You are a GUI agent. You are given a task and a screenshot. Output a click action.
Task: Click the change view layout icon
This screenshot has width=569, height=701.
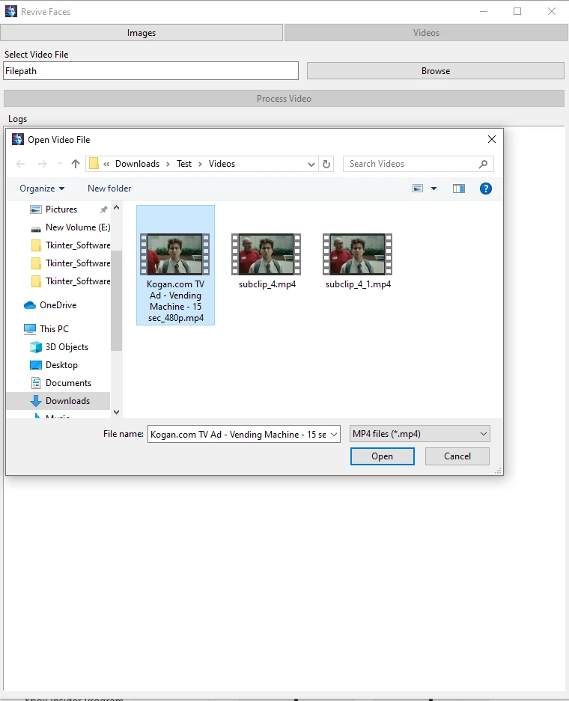[419, 189]
